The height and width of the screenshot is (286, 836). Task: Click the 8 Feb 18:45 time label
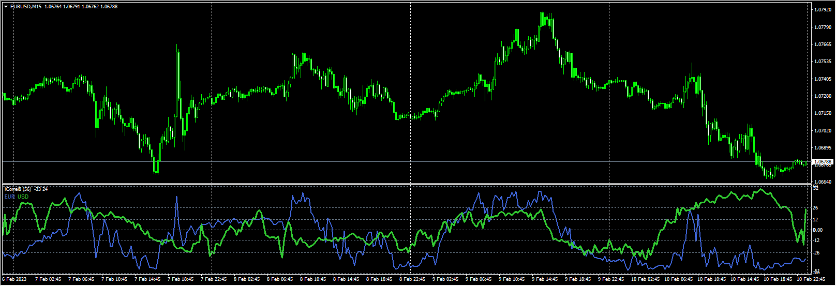[x=379, y=279]
